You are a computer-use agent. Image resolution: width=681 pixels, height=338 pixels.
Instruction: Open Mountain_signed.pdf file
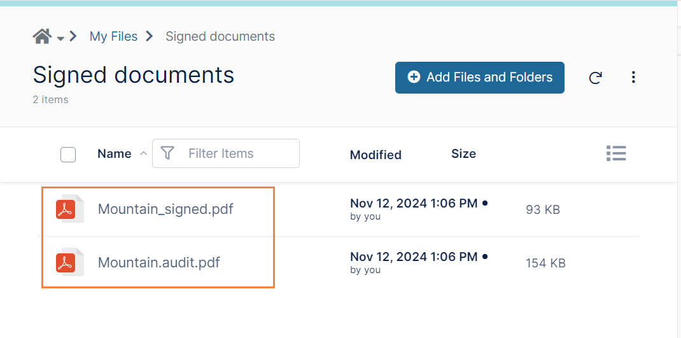(165, 209)
